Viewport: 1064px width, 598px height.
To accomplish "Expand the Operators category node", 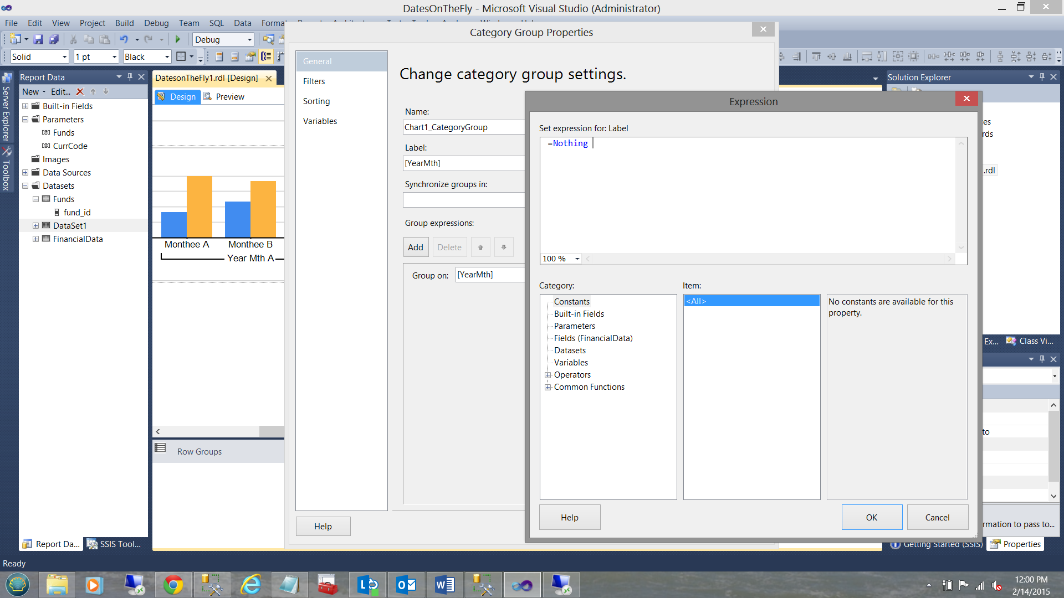I will point(548,375).
